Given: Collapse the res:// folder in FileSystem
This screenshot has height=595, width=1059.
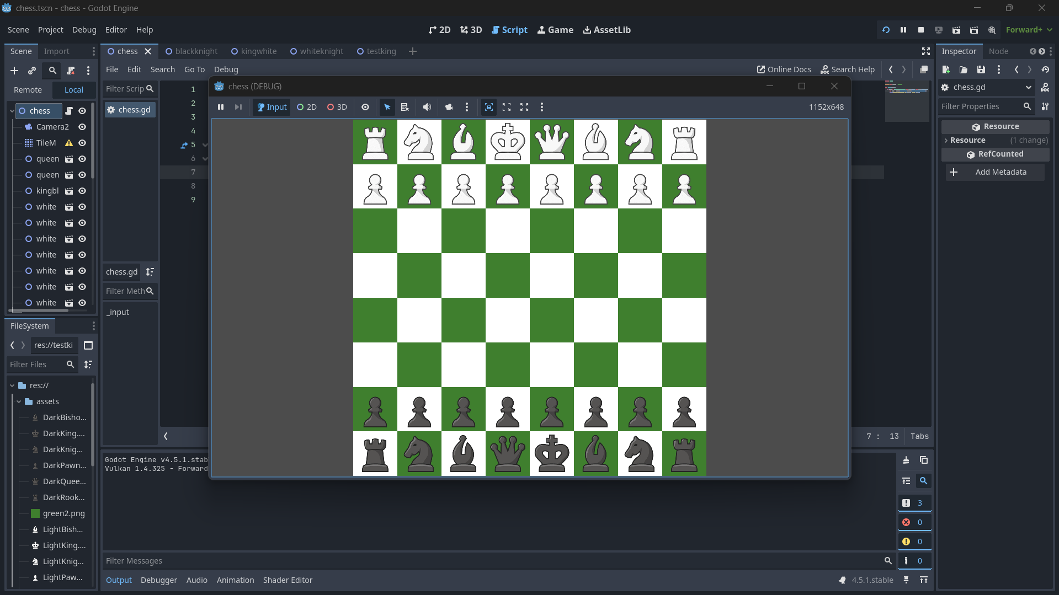Looking at the screenshot, I should (x=12, y=385).
